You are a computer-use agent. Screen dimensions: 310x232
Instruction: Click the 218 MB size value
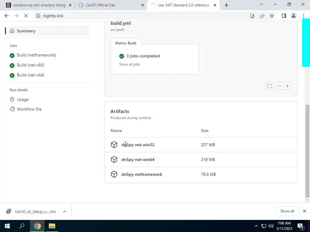(208, 159)
